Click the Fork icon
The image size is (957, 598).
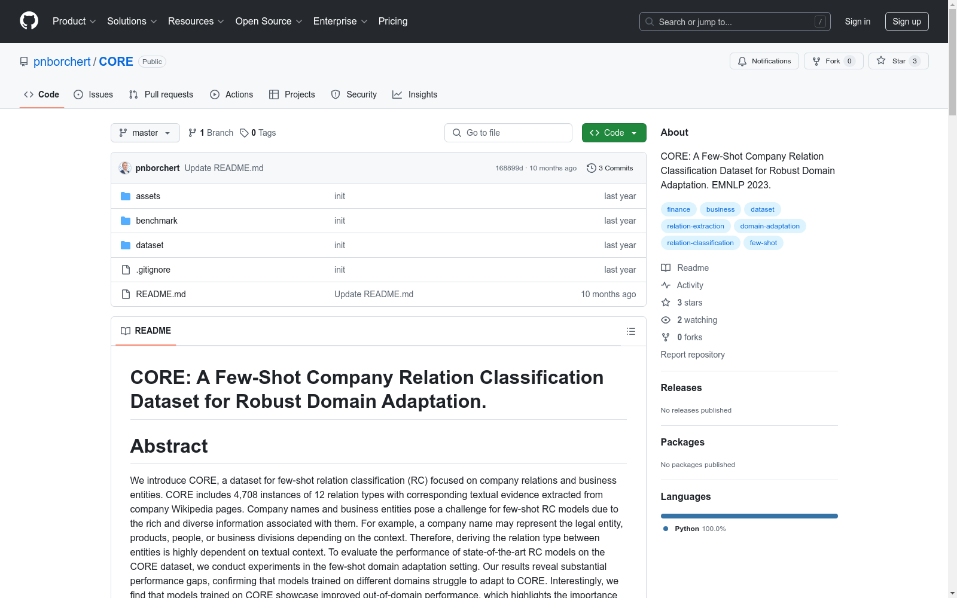(816, 61)
